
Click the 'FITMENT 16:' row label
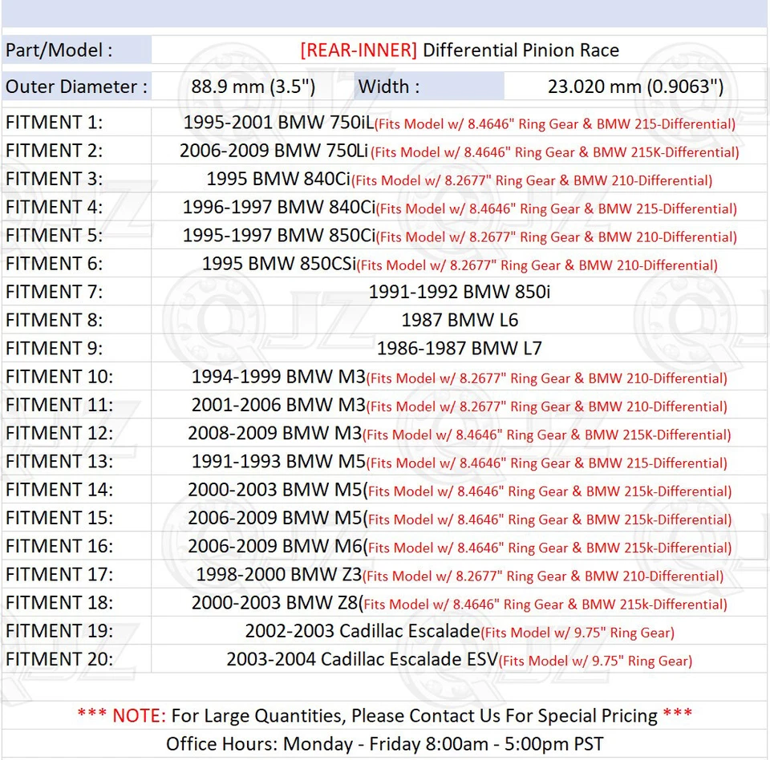pyautogui.click(x=59, y=547)
